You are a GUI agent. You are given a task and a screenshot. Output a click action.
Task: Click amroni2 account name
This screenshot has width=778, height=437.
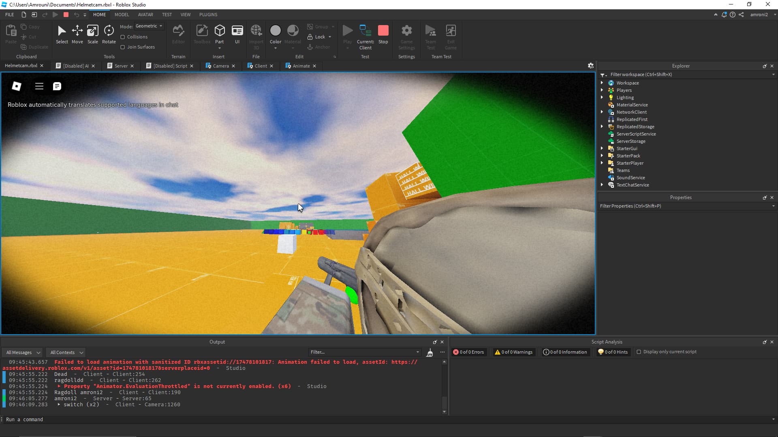[759, 15]
